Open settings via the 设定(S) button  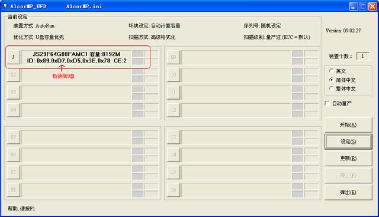(348, 142)
